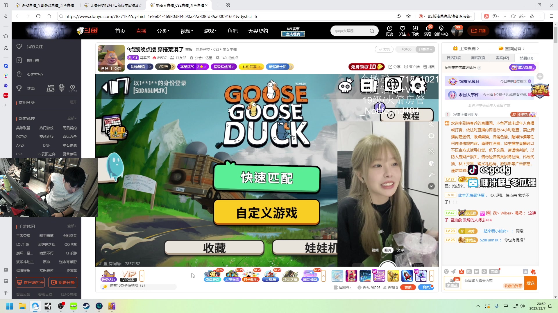Click the red crown A danmu style icon
558x313 pixels.
462,272
